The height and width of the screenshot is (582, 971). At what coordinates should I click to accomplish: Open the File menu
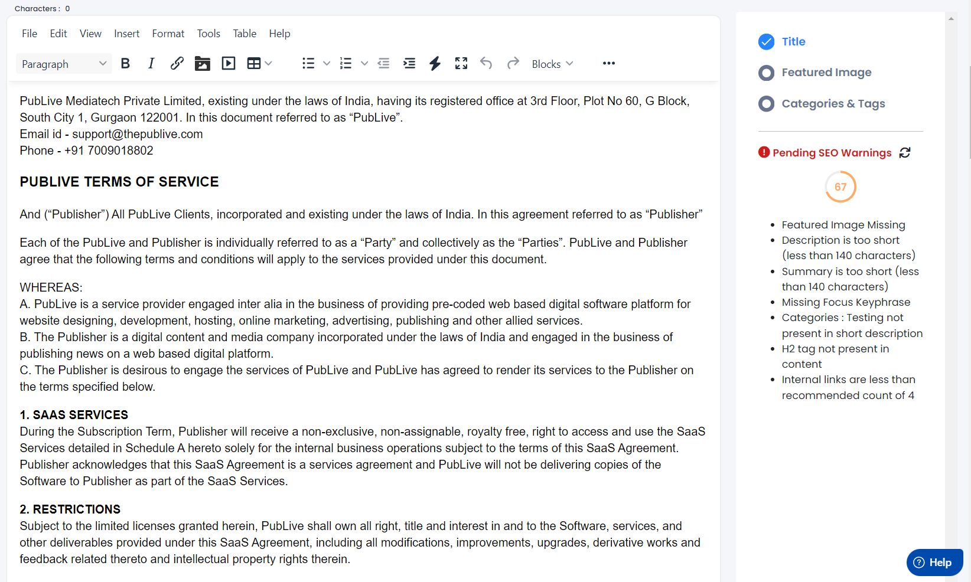click(30, 34)
